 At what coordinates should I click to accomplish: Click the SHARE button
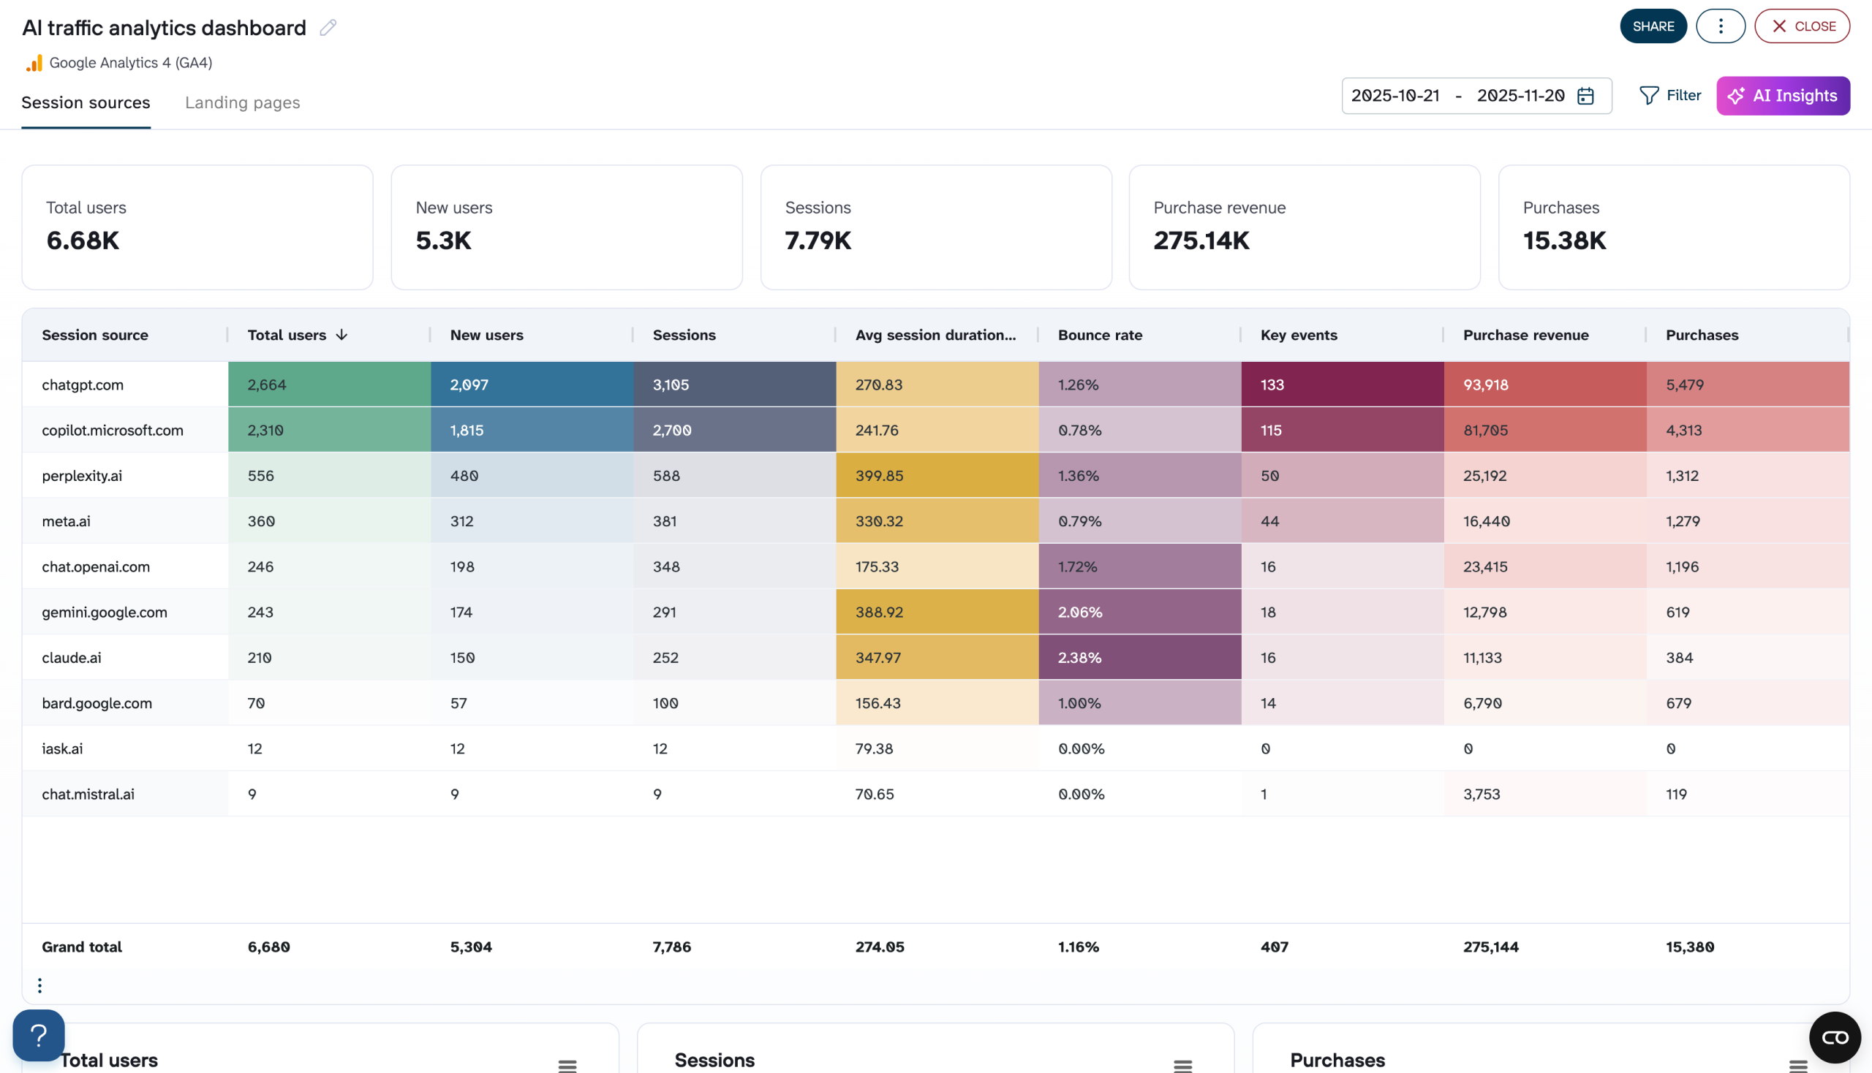tap(1653, 26)
